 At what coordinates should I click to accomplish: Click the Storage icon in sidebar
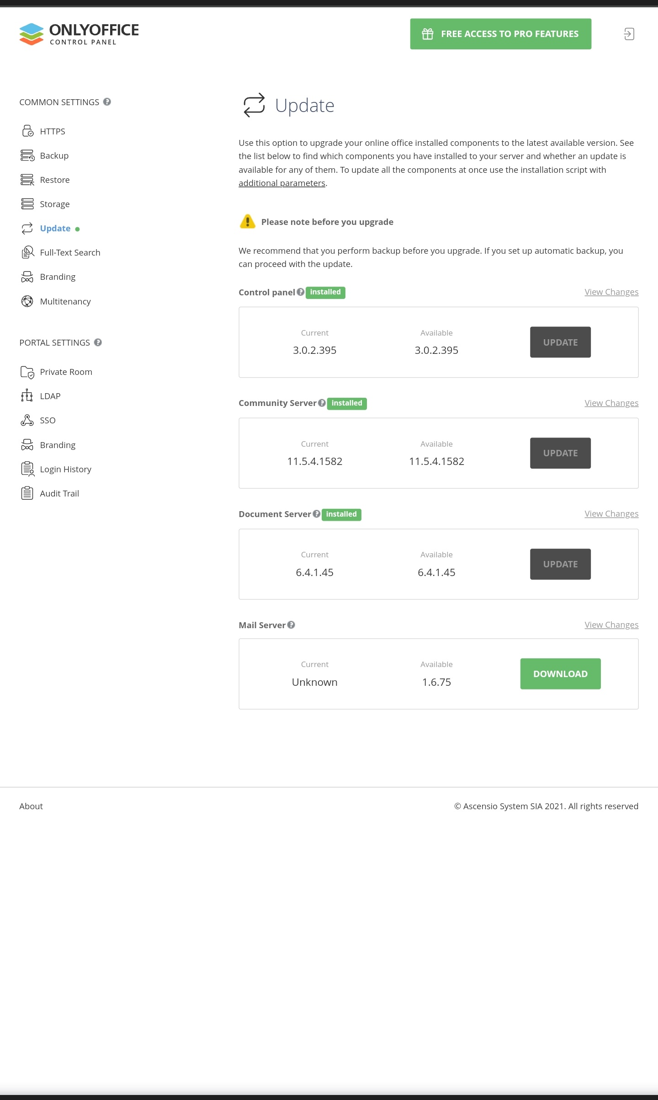pos(27,204)
